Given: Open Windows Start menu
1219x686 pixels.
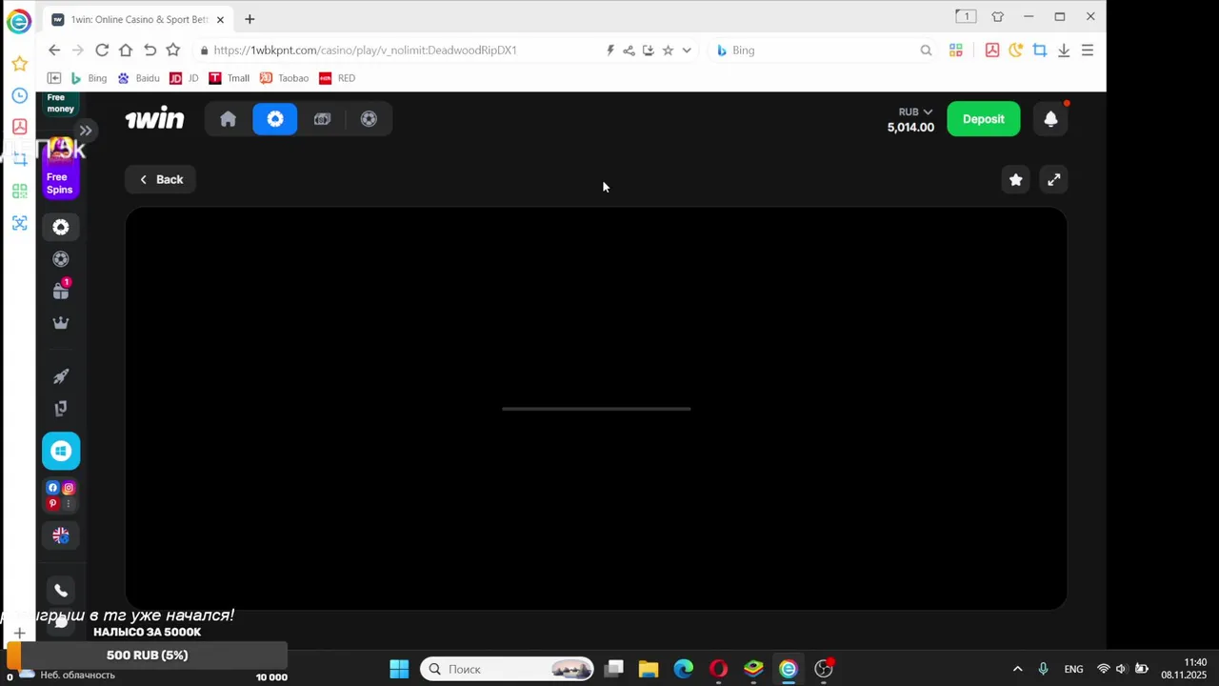Looking at the screenshot, I should [399, 669].
